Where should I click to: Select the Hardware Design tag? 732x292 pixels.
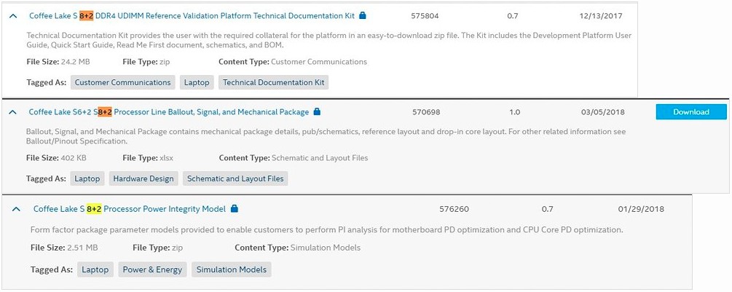click(142, 178)
